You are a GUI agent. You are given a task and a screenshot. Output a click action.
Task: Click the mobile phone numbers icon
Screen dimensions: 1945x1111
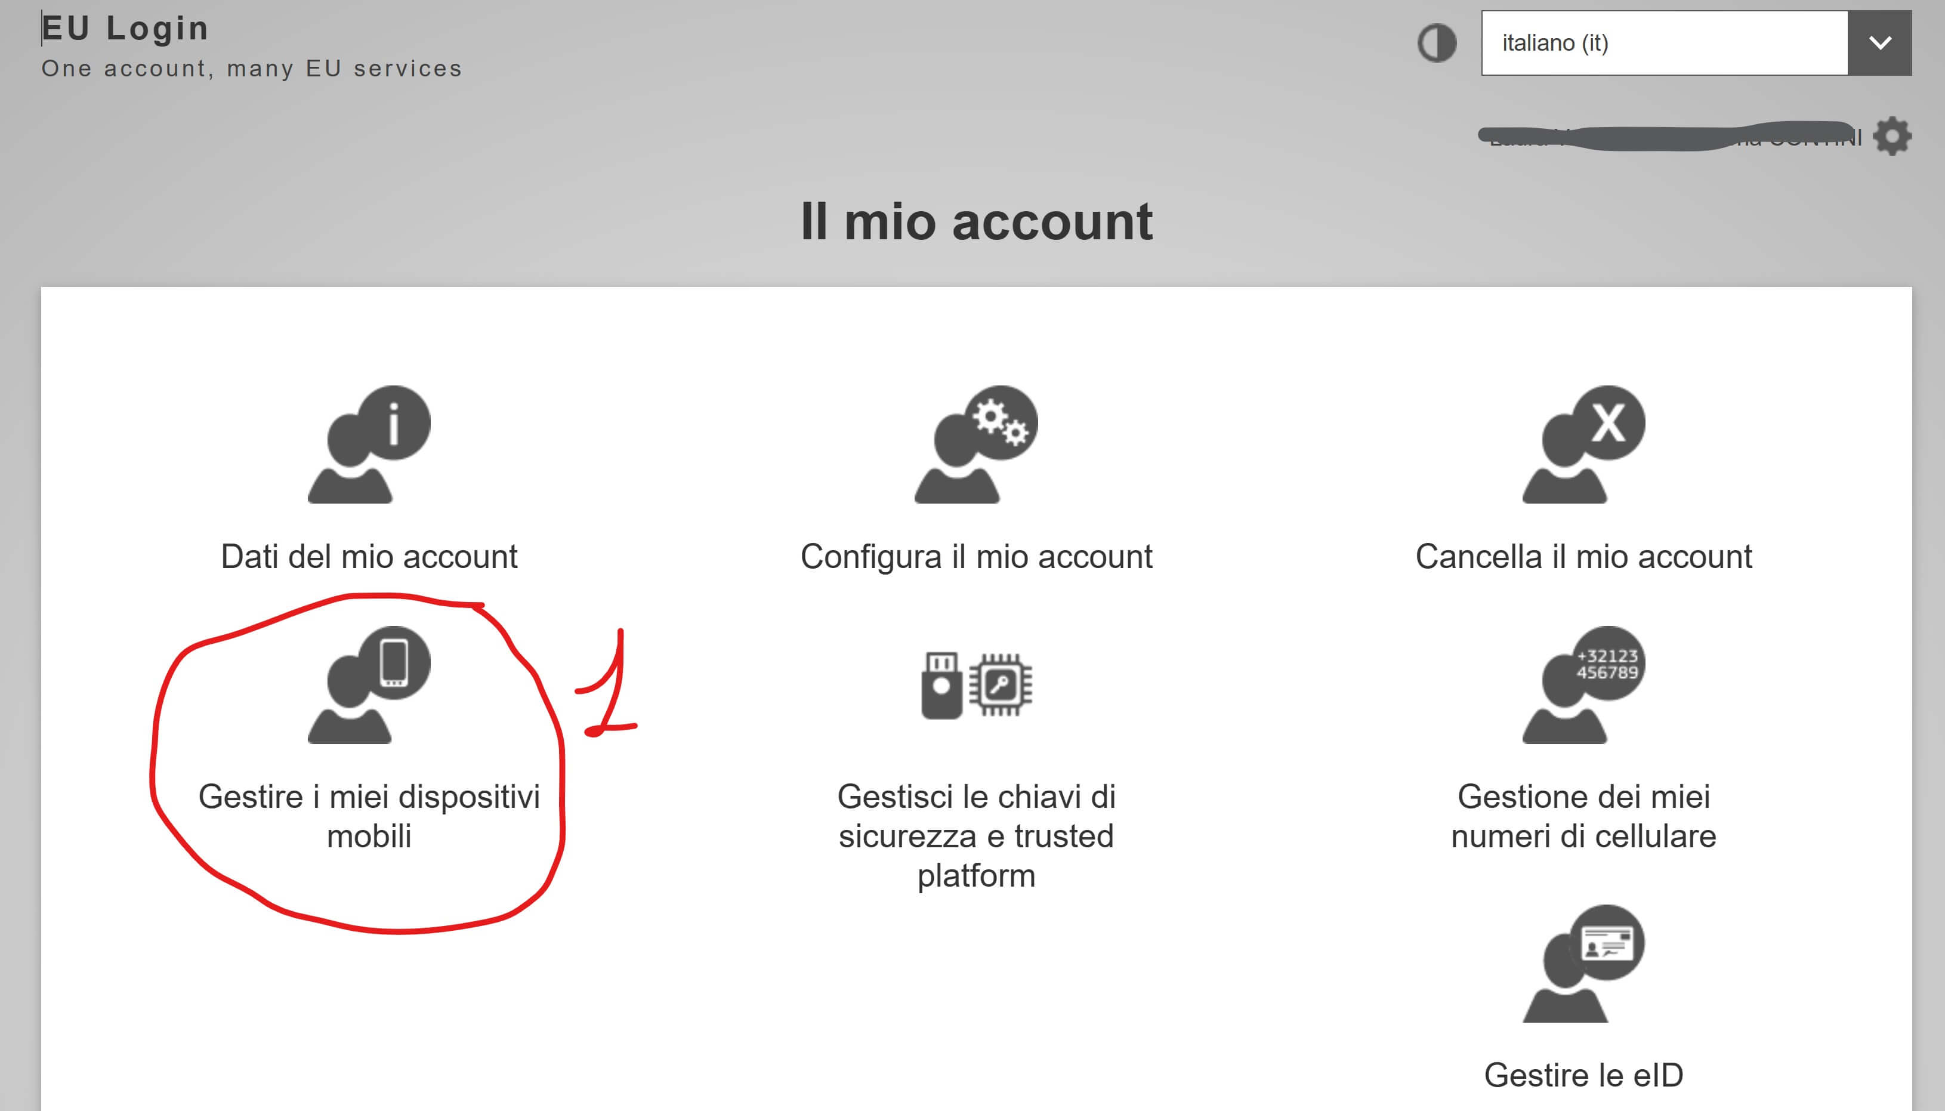[1583, 685]
